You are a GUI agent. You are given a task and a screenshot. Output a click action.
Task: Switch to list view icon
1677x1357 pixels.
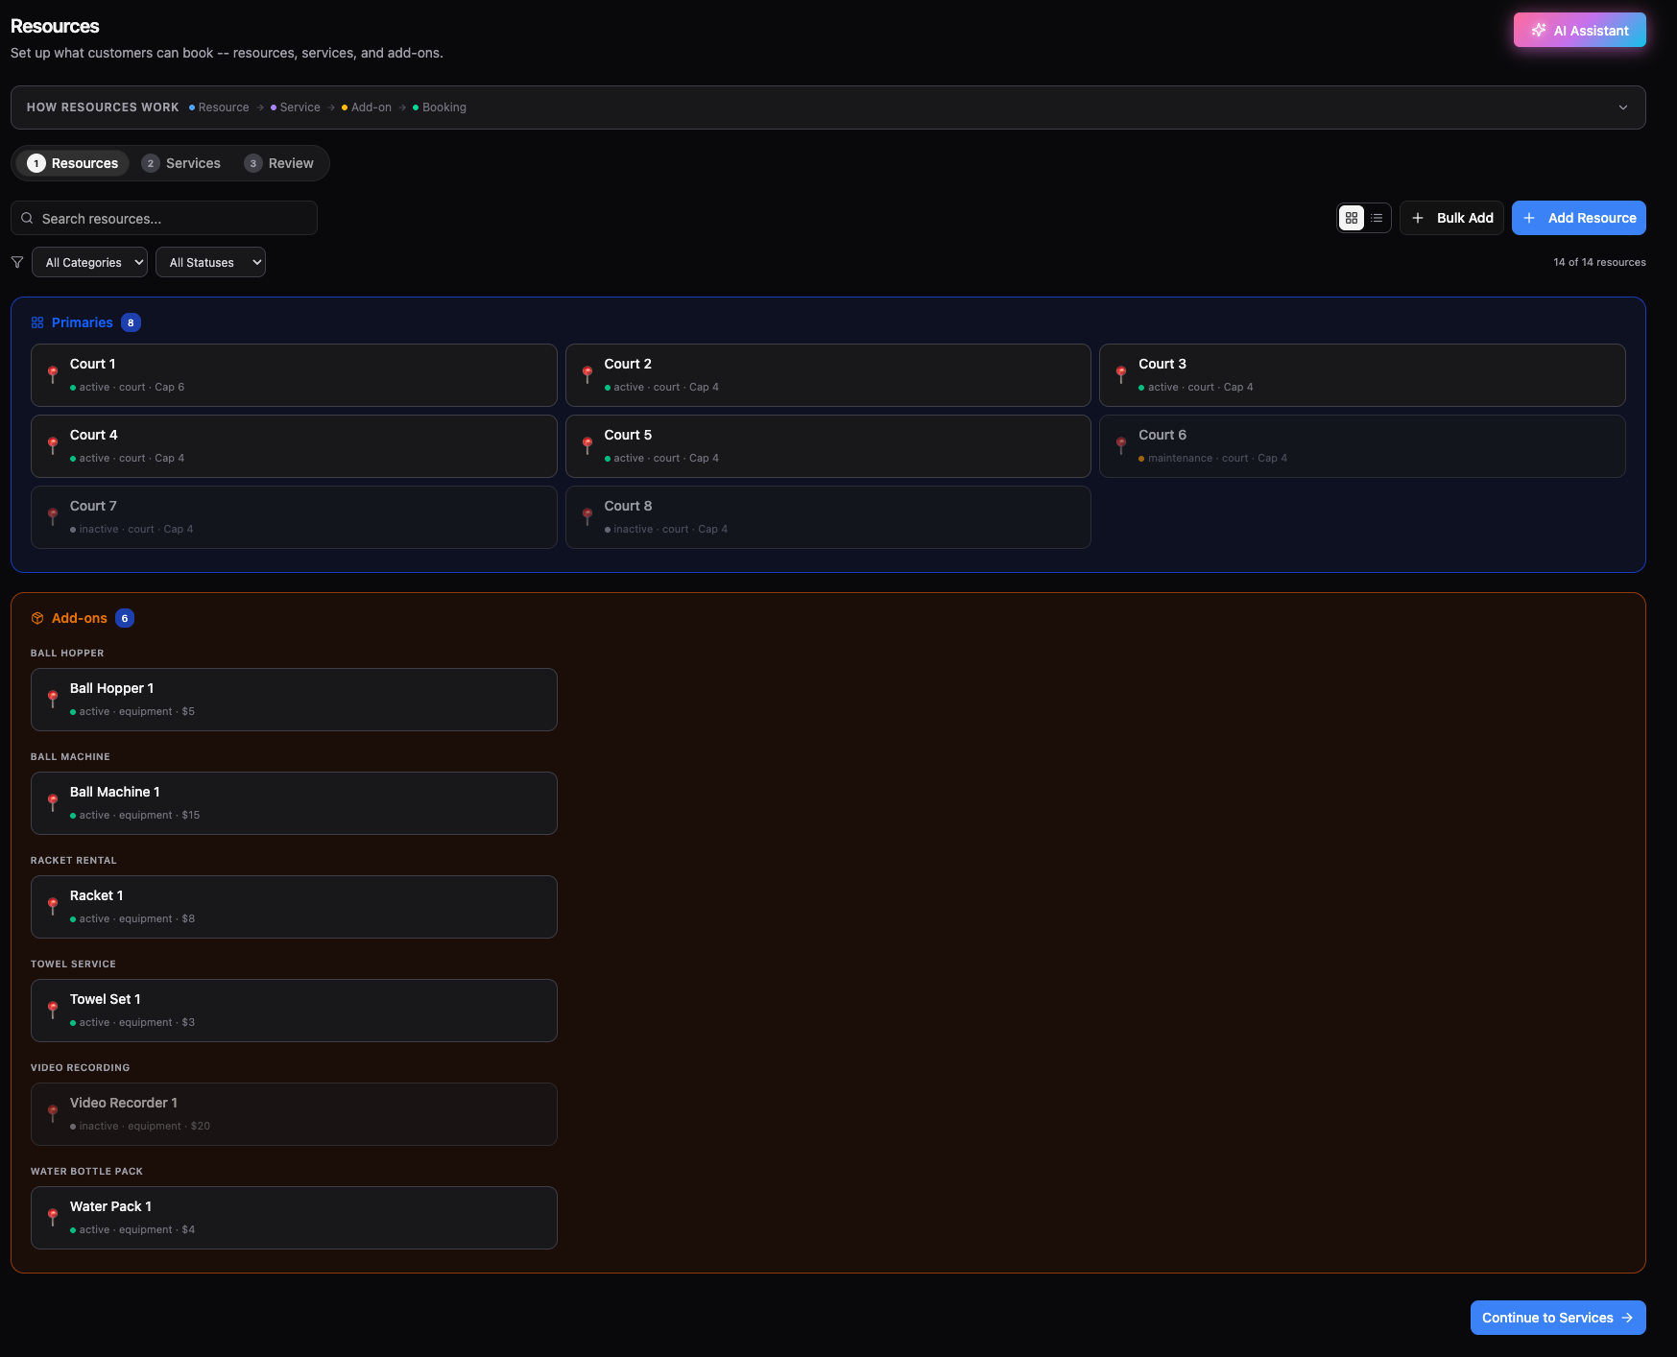(1377, 218)
